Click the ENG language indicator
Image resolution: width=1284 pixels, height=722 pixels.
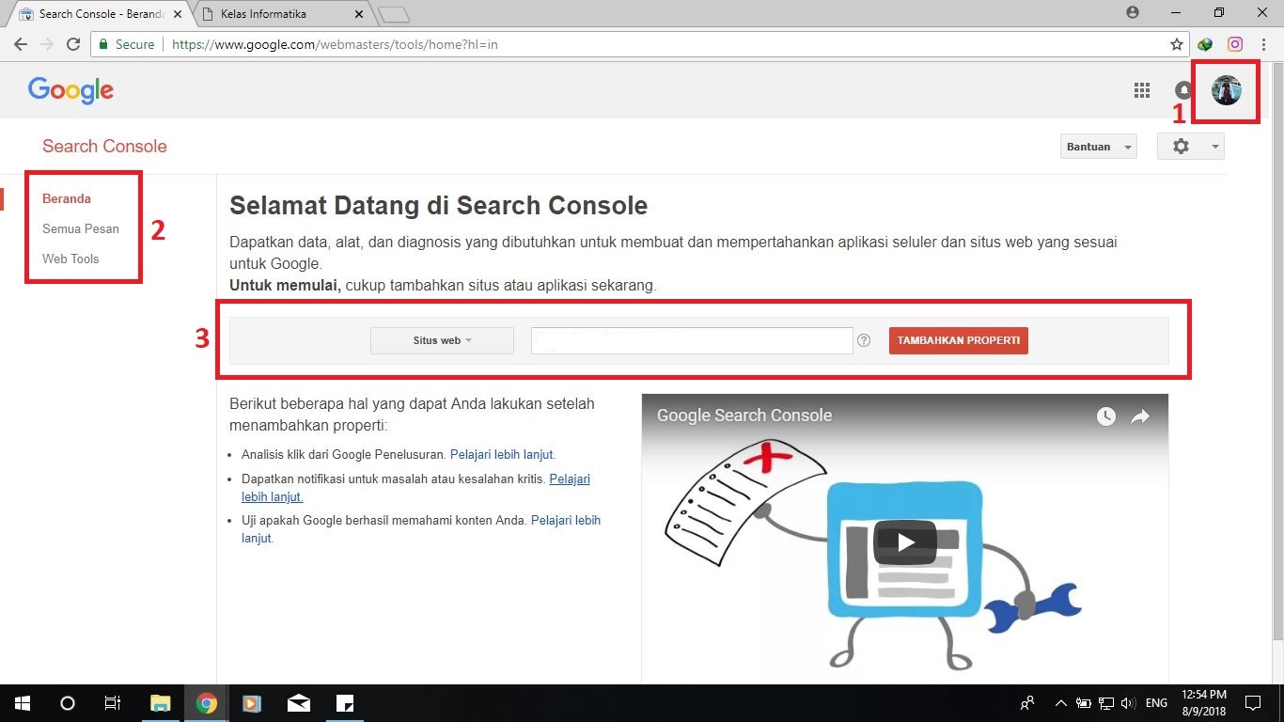click(x=1156, y=703)
